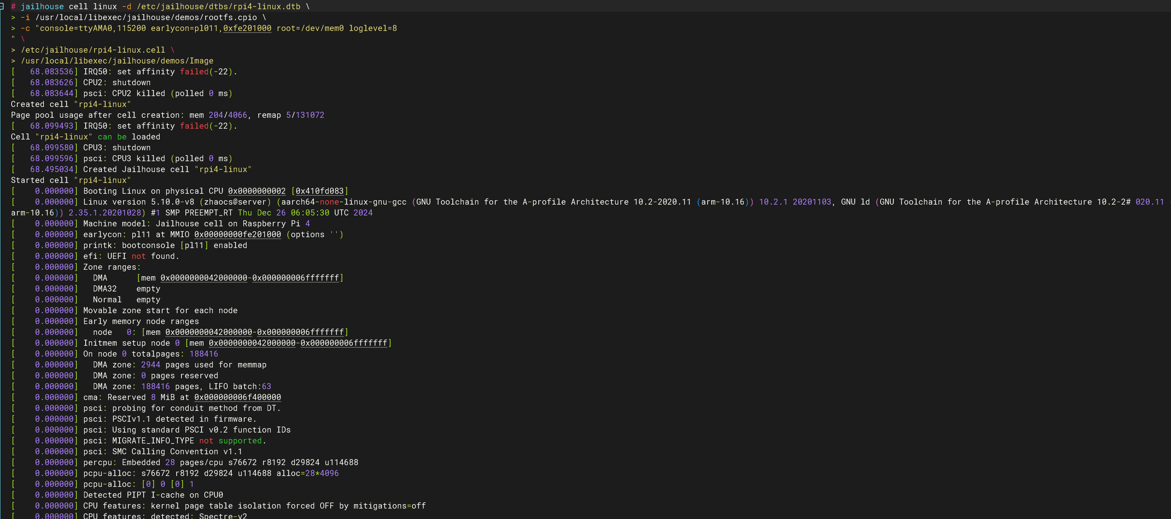Click the line 'Started cell "rpi4-linux"'

point(71,181)
